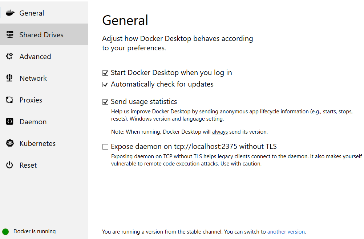Go to the Network tab

point(44,78)
